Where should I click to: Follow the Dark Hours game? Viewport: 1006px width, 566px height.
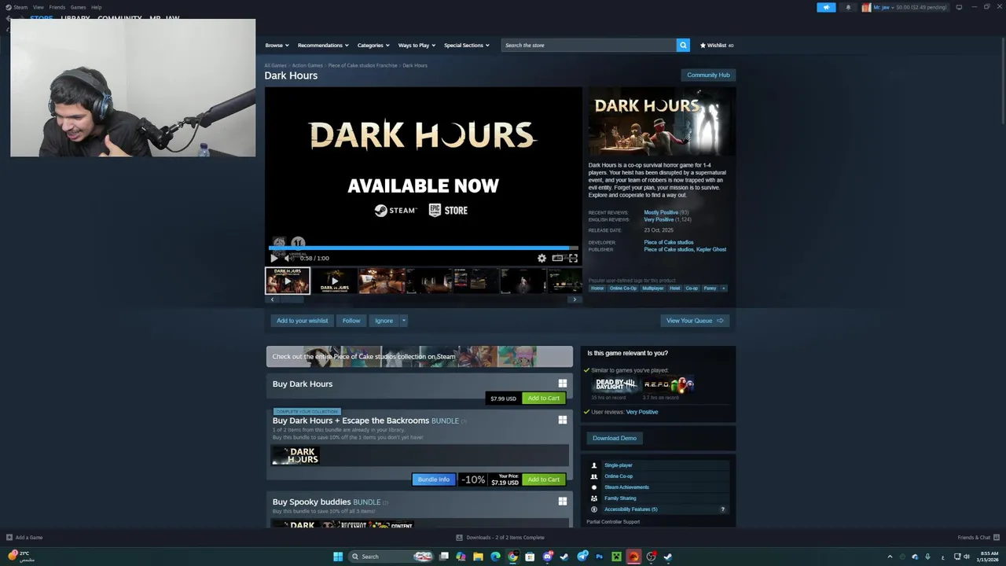[x=351, y=321]
